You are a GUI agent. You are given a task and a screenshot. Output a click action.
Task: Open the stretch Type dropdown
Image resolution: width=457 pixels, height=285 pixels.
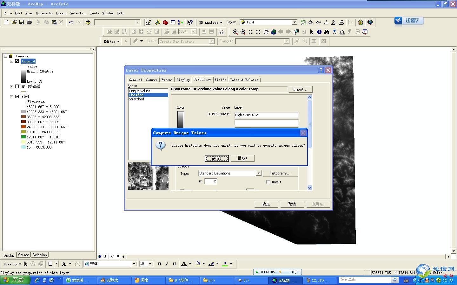pos(259,173)
